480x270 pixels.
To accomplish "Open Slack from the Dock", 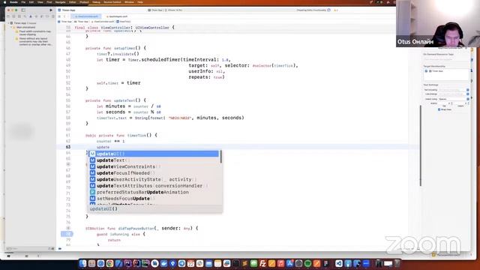I will pos(199,263).
